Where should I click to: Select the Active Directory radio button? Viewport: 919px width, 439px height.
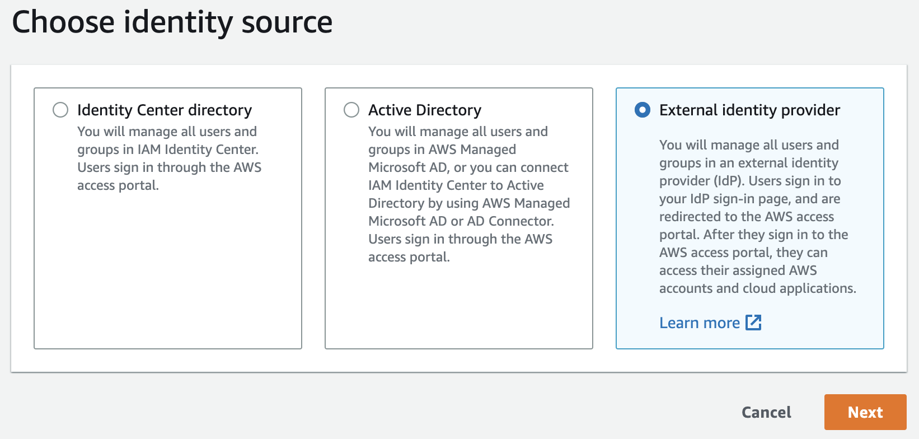[351, 110]
